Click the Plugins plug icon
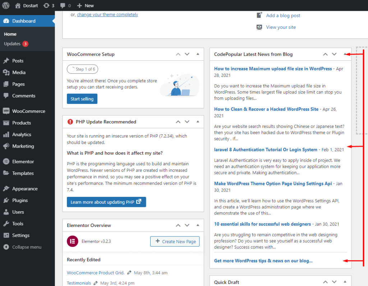 click(6, 200)
